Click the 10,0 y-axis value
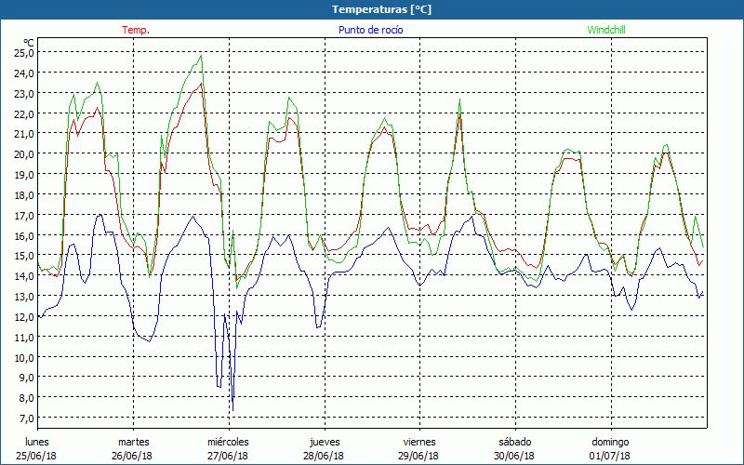744x465 pixels. point(24,358)
